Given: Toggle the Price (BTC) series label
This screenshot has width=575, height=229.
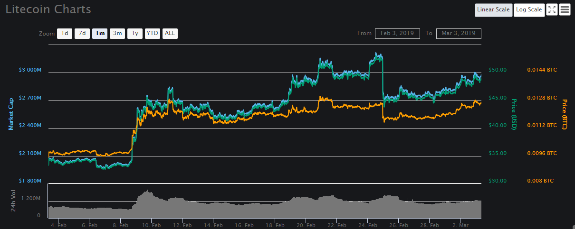Looking at the screenshot, I should click(565, 116).
